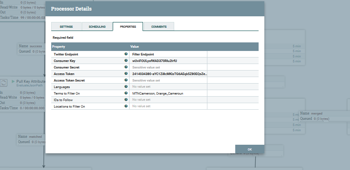Image resolution: width=350 pixels, height=170 pixels.
Task: Open help icon for Consumer Secret
Action: coord(126,67)
